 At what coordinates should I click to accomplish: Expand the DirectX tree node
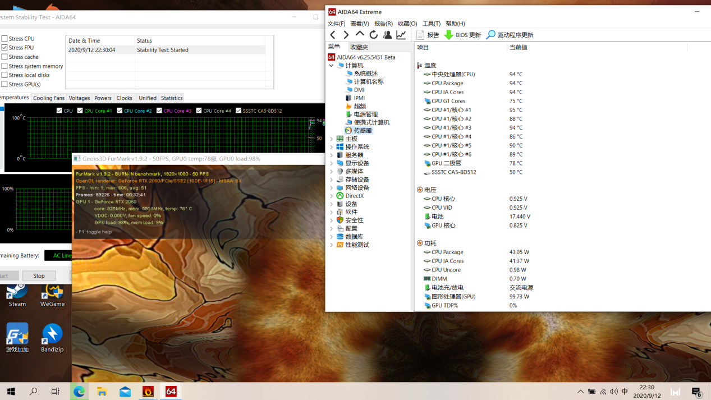click(331, 196)
